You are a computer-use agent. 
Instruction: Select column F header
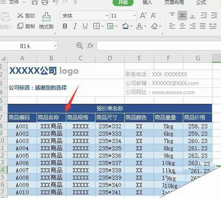click(x=168, y=58)
